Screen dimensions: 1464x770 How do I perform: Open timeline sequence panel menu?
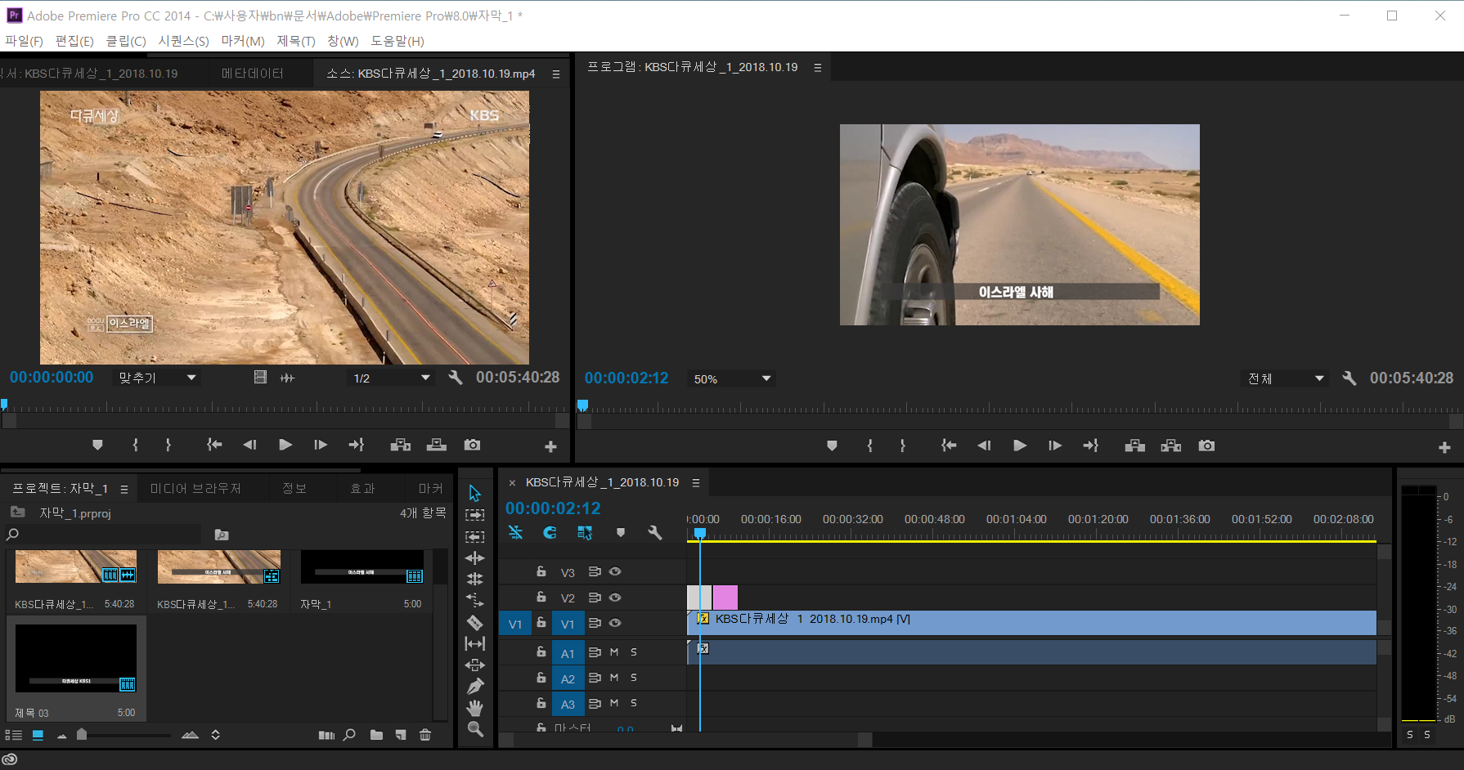[696, 483]
